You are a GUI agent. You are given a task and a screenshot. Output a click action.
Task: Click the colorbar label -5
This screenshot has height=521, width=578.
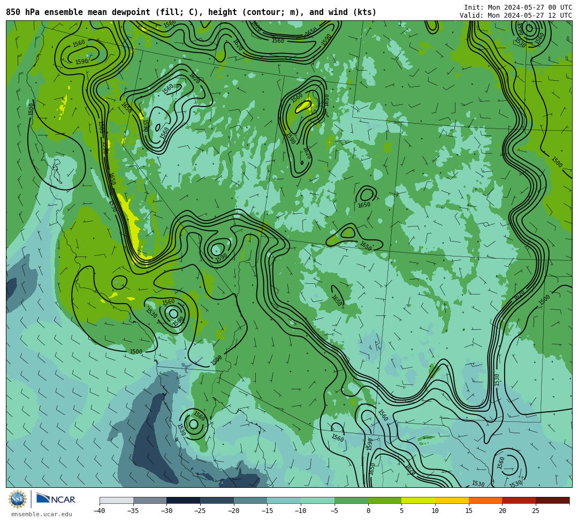[334, 511]
